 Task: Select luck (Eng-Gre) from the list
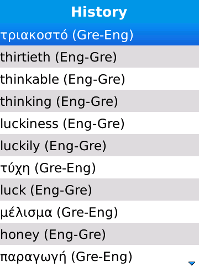(x=99, y=190)
